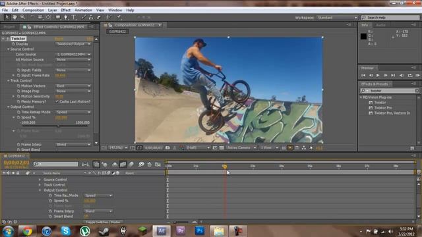Select the Rectangle shape tool
The height and width of the screenshot is (237, 422).
[57, 17]
